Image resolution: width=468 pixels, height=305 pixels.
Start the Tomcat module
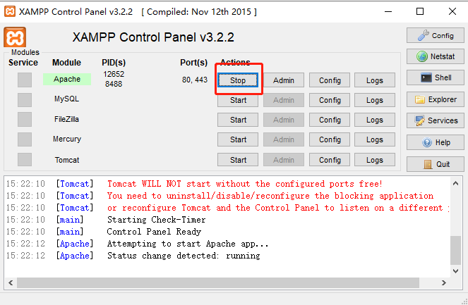[x=238, y=160]
